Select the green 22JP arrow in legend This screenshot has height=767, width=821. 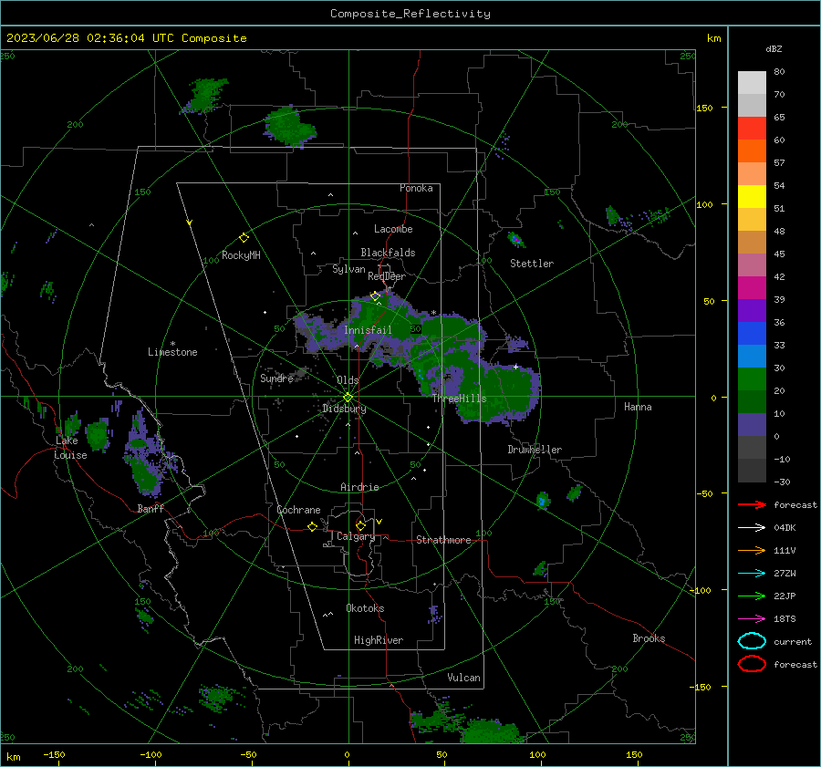pos(752,596)
